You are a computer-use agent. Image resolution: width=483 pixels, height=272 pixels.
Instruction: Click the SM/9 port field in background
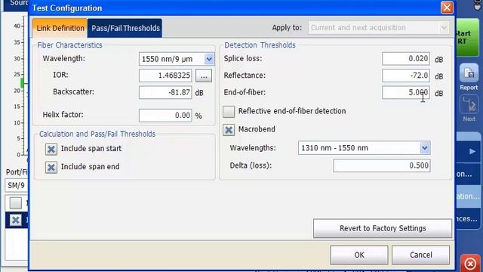(x=17, y=185)
